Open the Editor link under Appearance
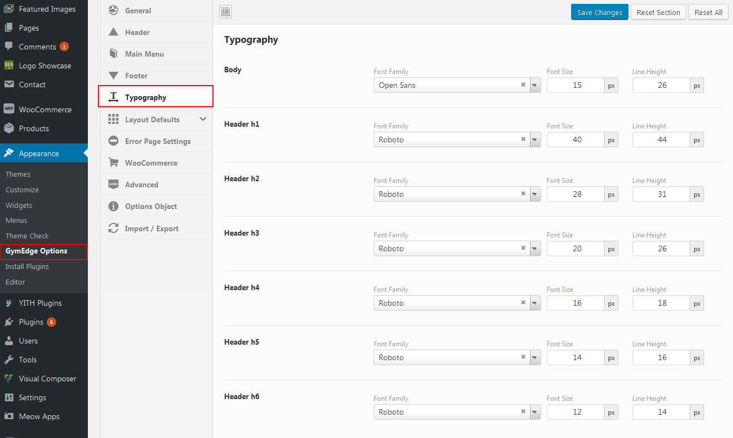 point(16,282)
